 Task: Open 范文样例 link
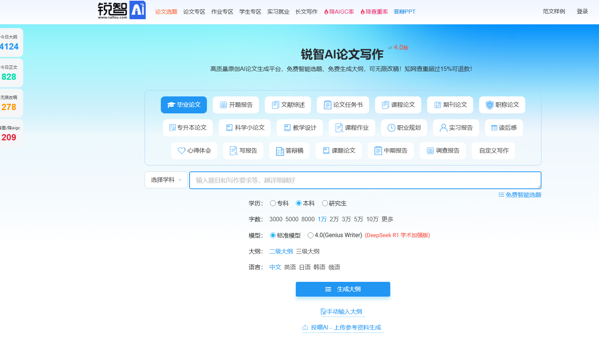[x=554, y=11]
